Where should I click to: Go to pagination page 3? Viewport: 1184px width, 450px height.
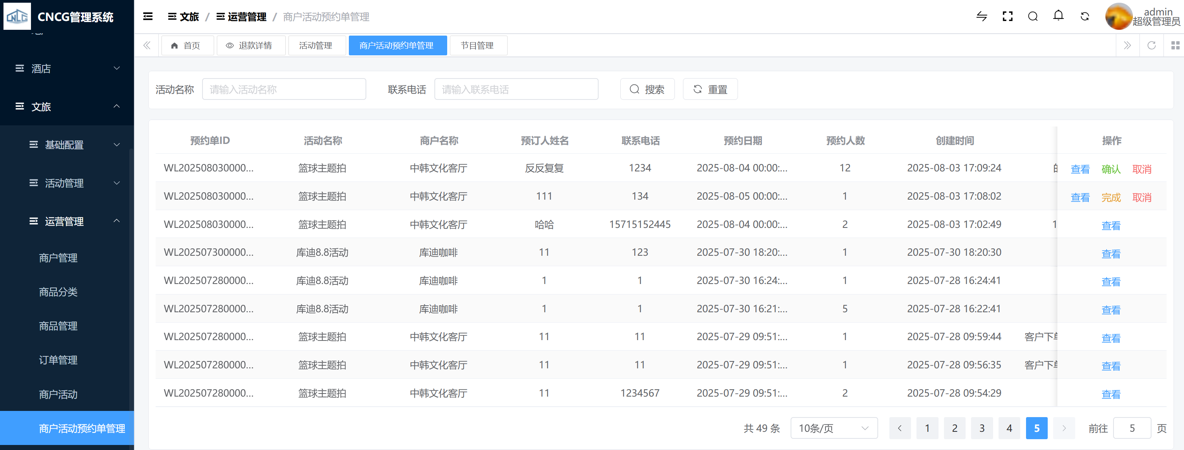coord(981,428)
